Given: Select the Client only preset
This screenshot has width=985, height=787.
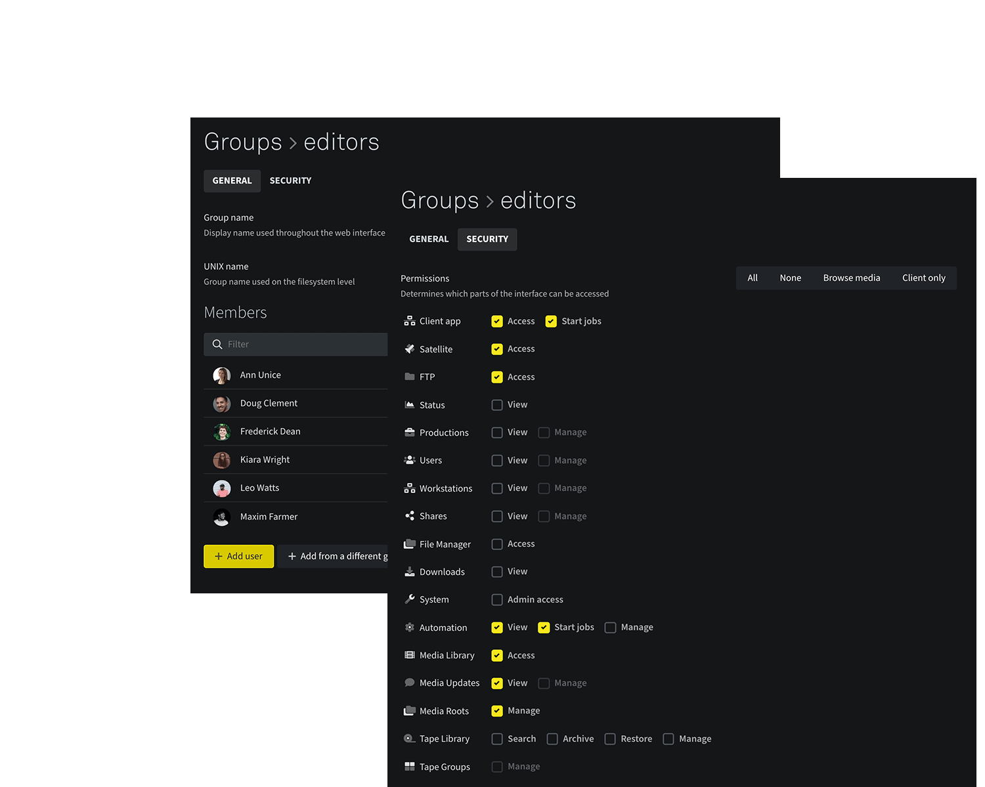Looking at the screenshot, I should 923,278.
